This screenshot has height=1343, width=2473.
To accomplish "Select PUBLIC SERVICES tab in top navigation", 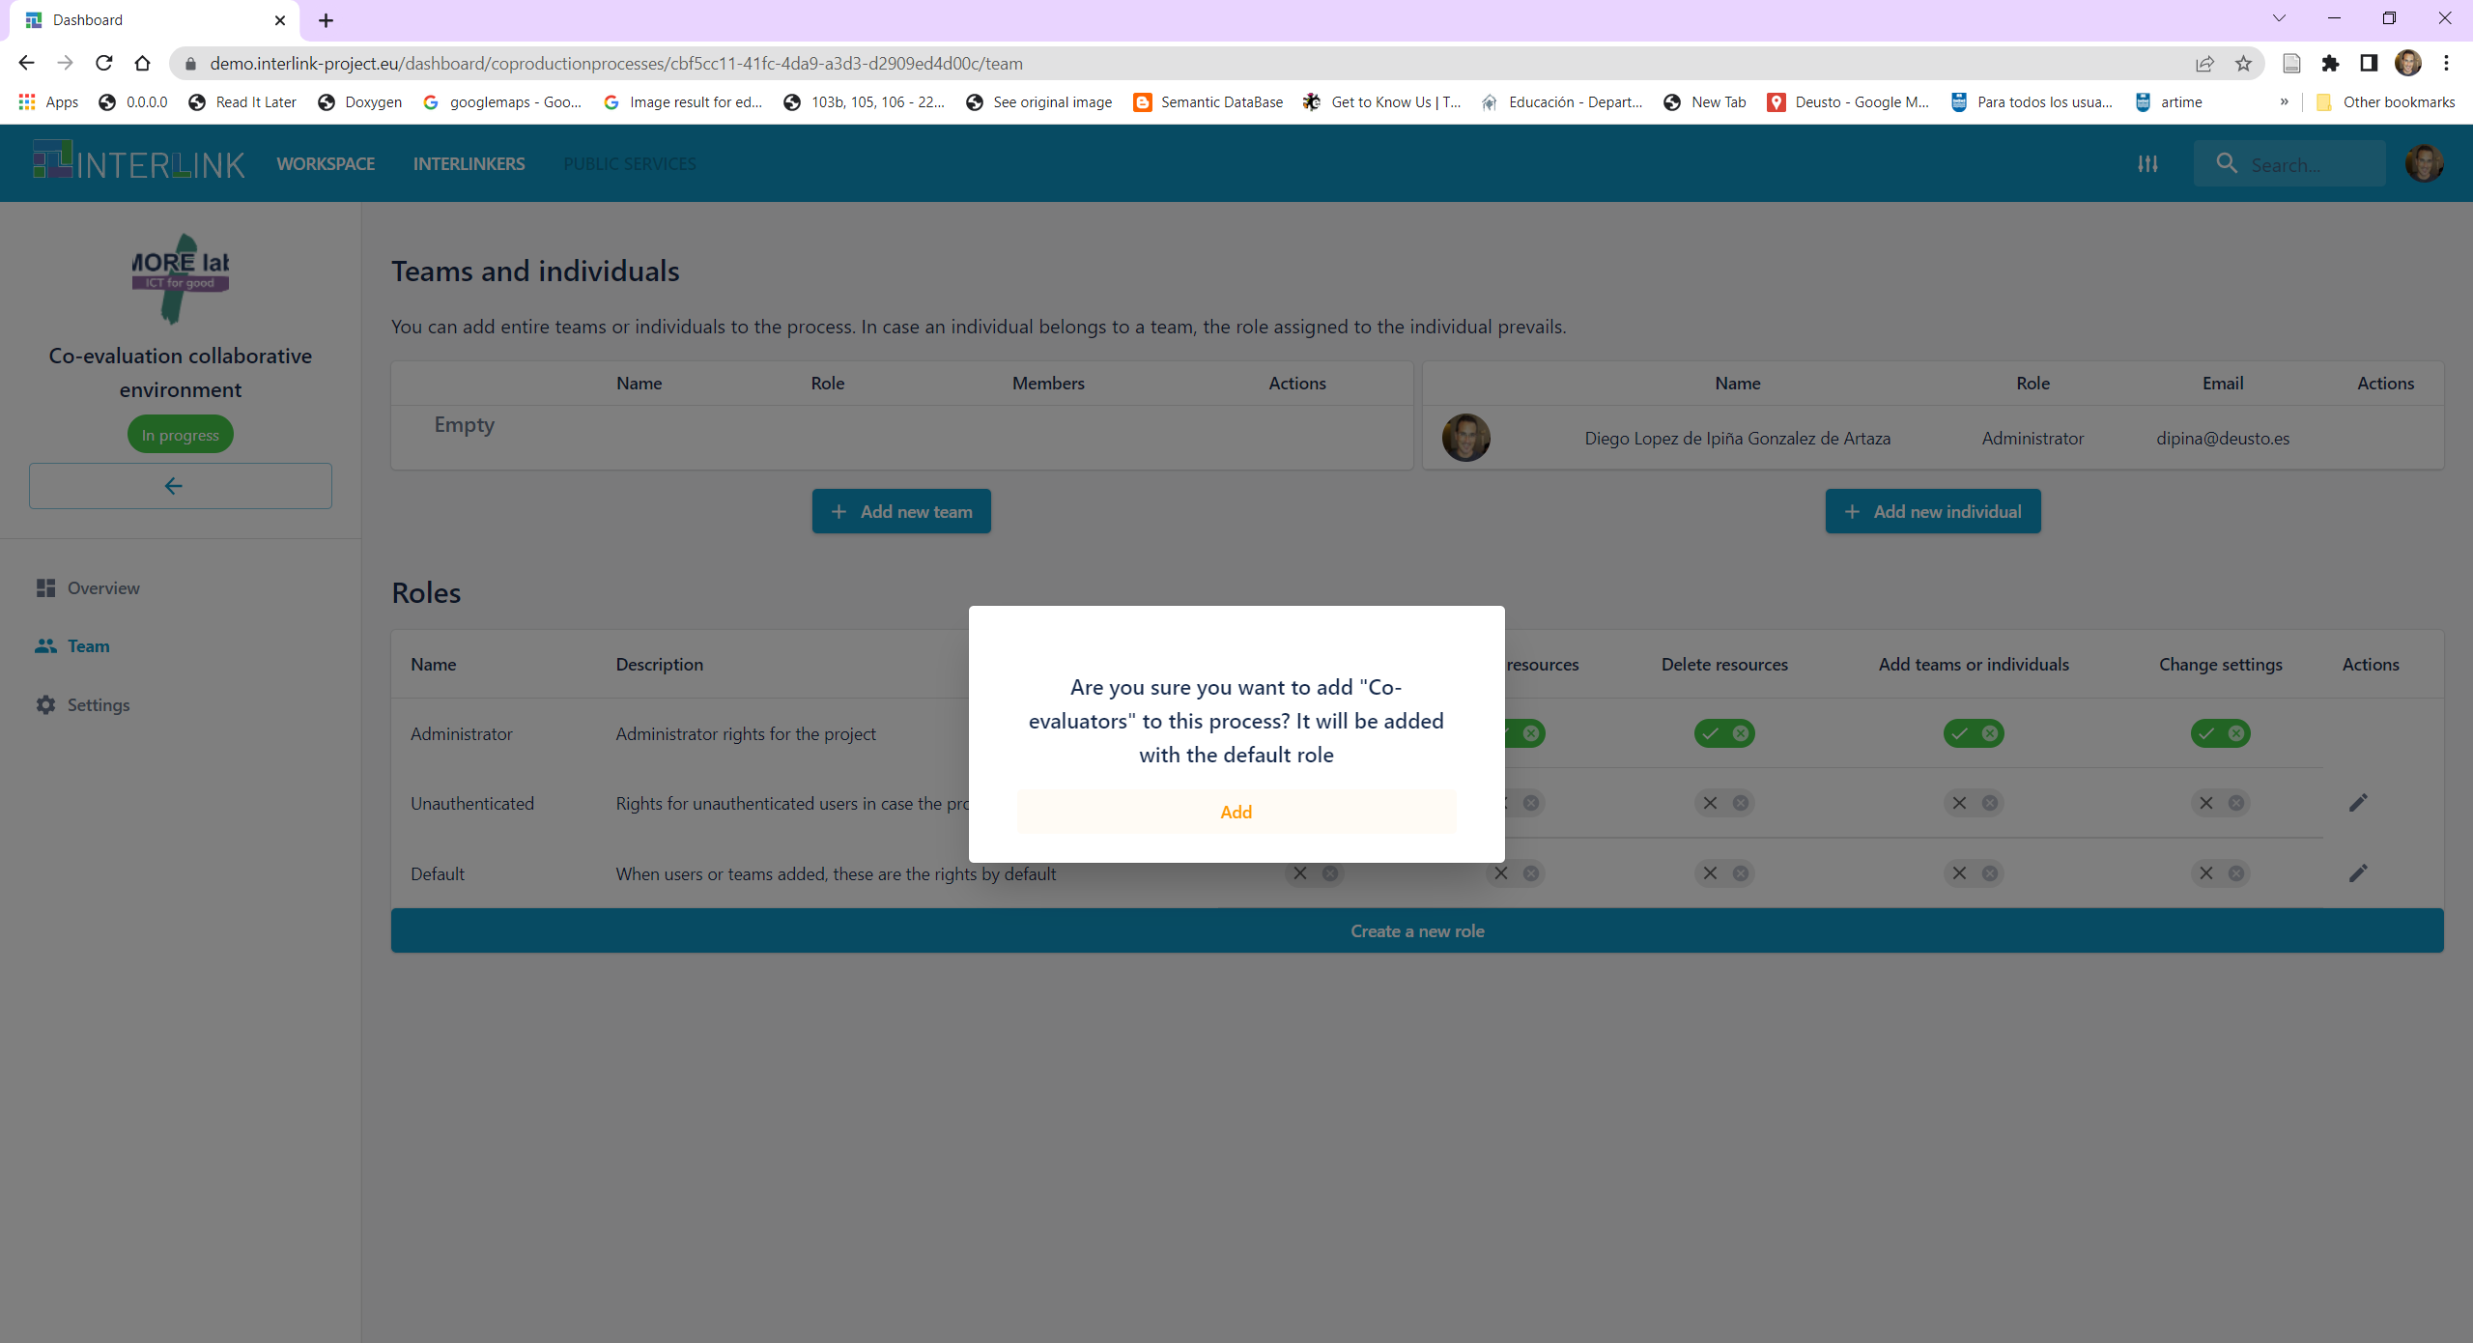I will pos(628,162).
